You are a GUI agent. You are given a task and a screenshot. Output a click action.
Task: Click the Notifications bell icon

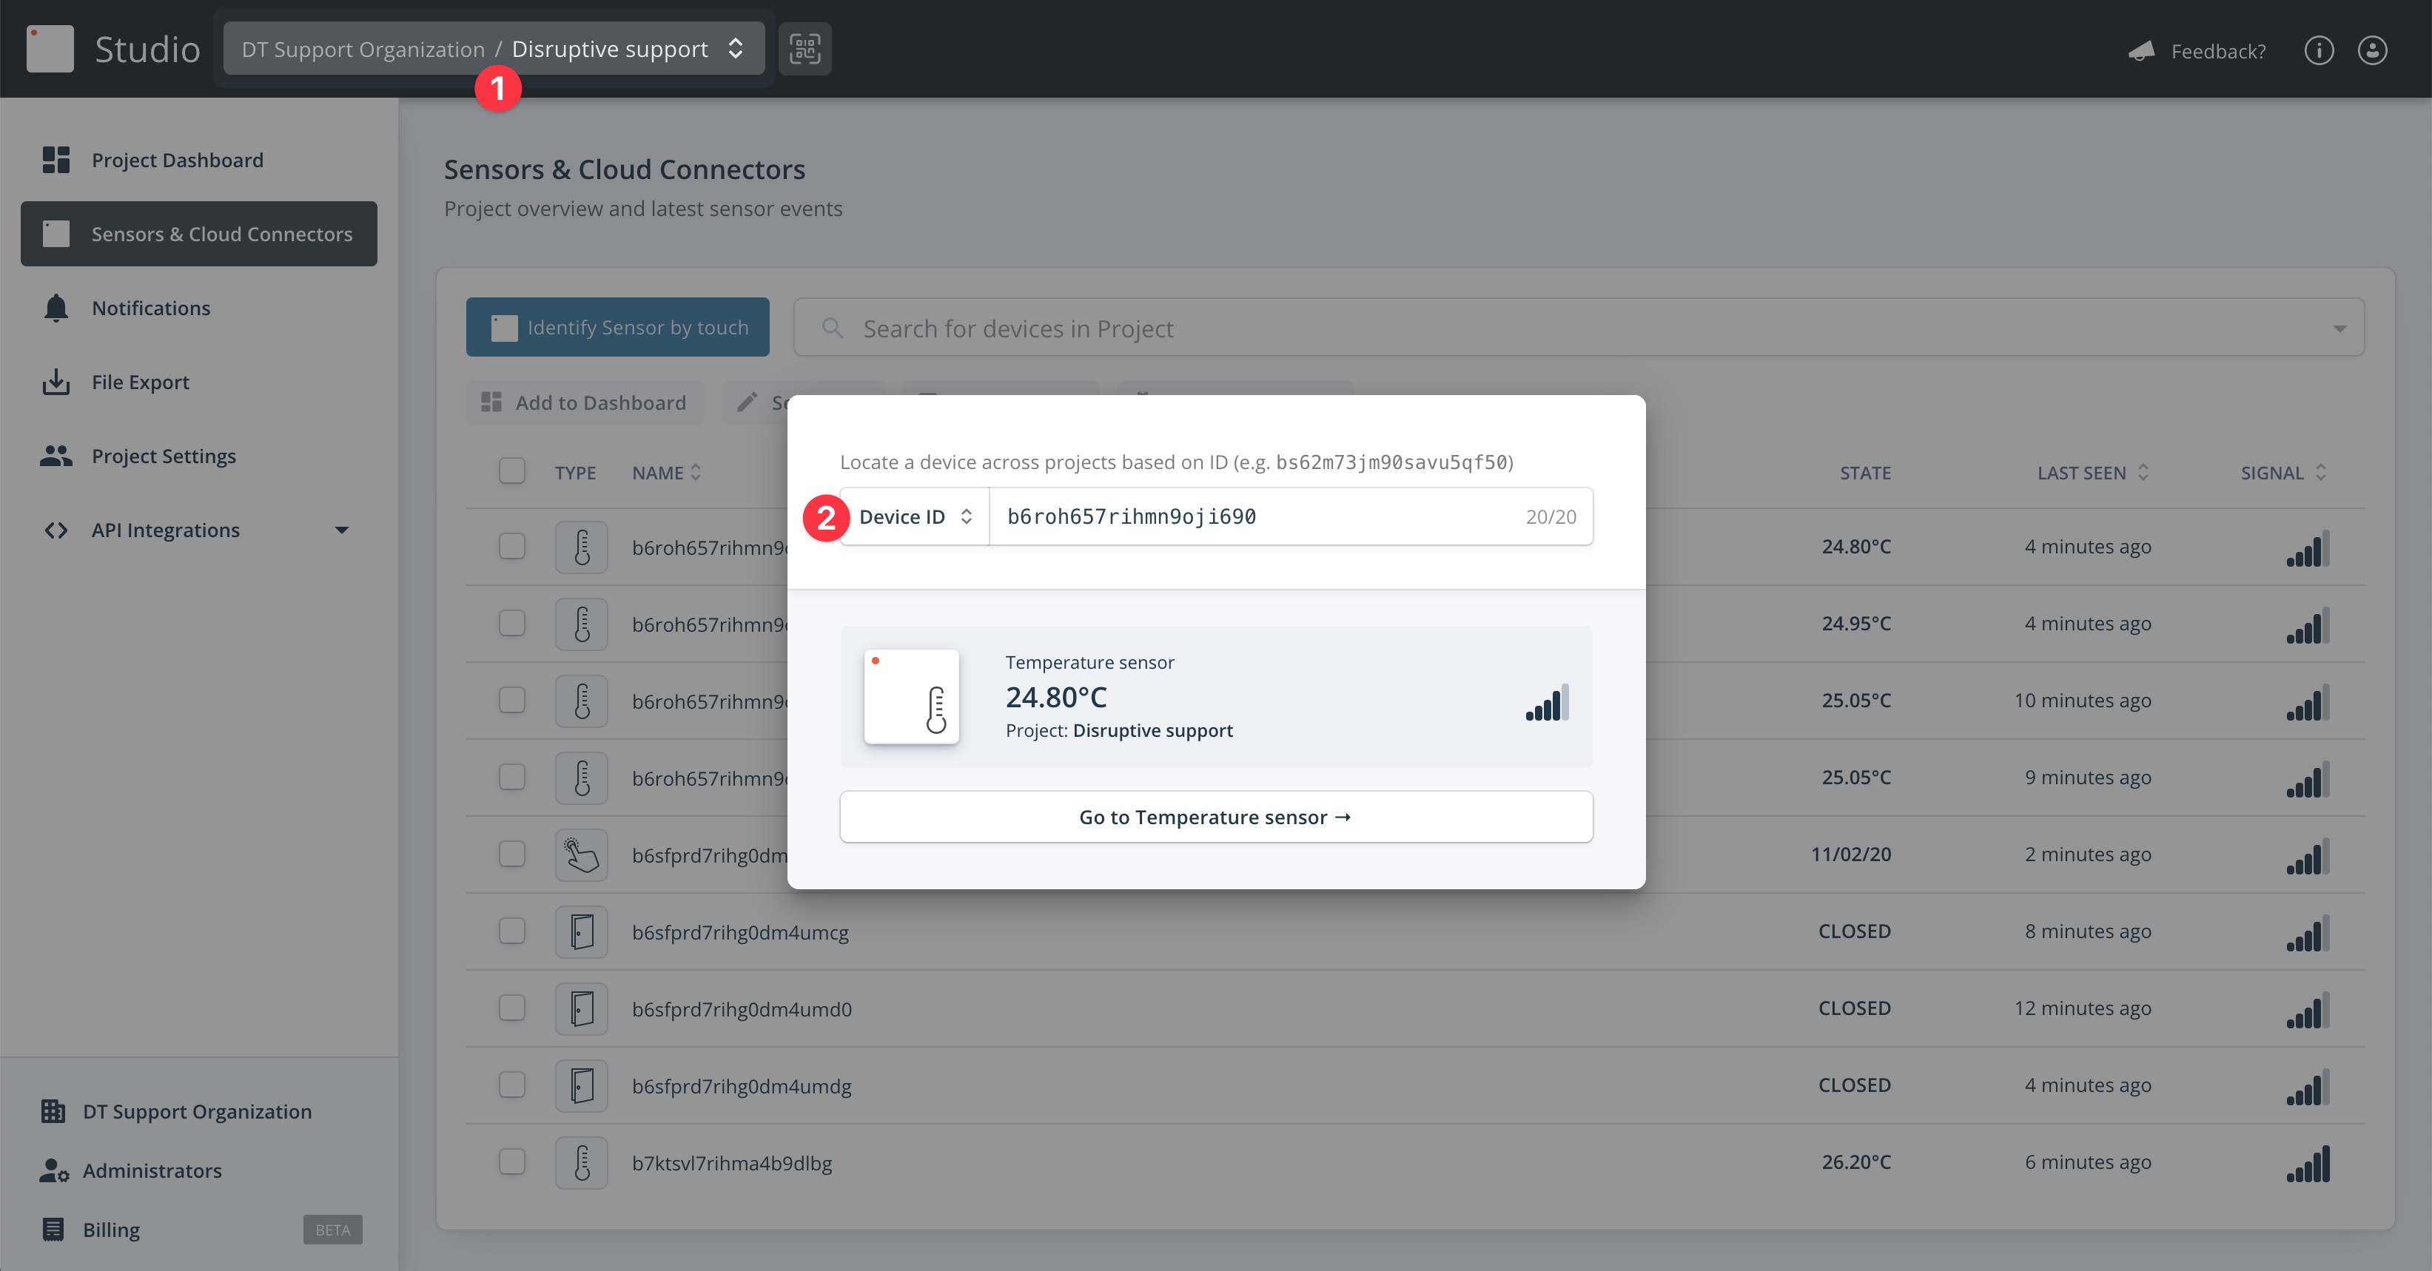(x=56, y=308)
